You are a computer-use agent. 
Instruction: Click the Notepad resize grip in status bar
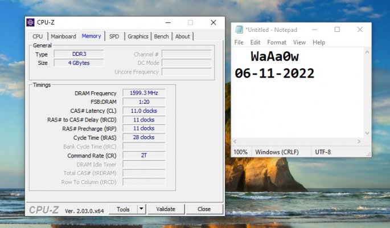click(368, 154)
